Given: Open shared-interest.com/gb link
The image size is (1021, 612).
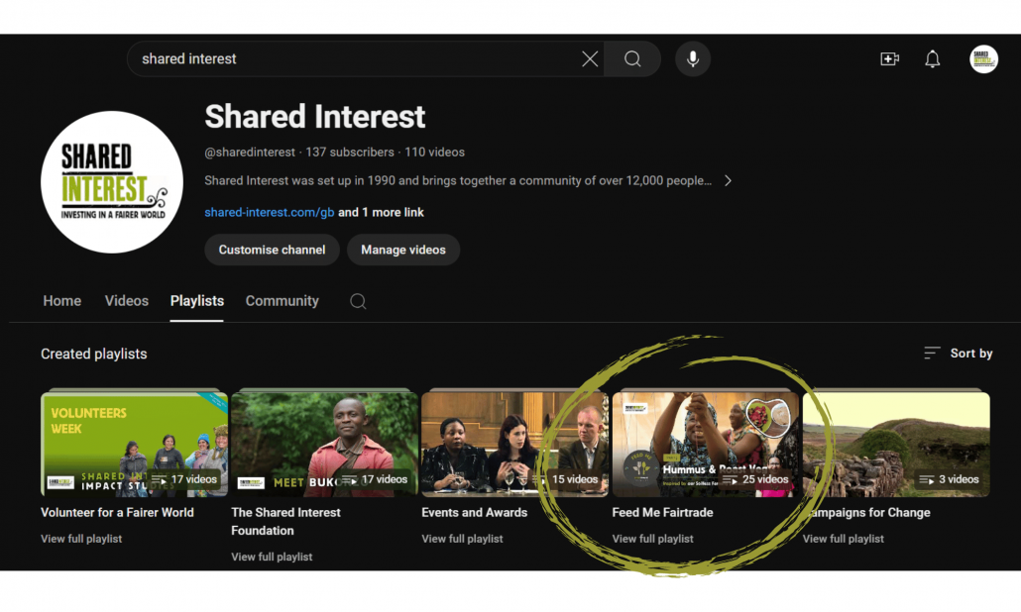Looking at the screenshot, I should click(x=269, y=212).
